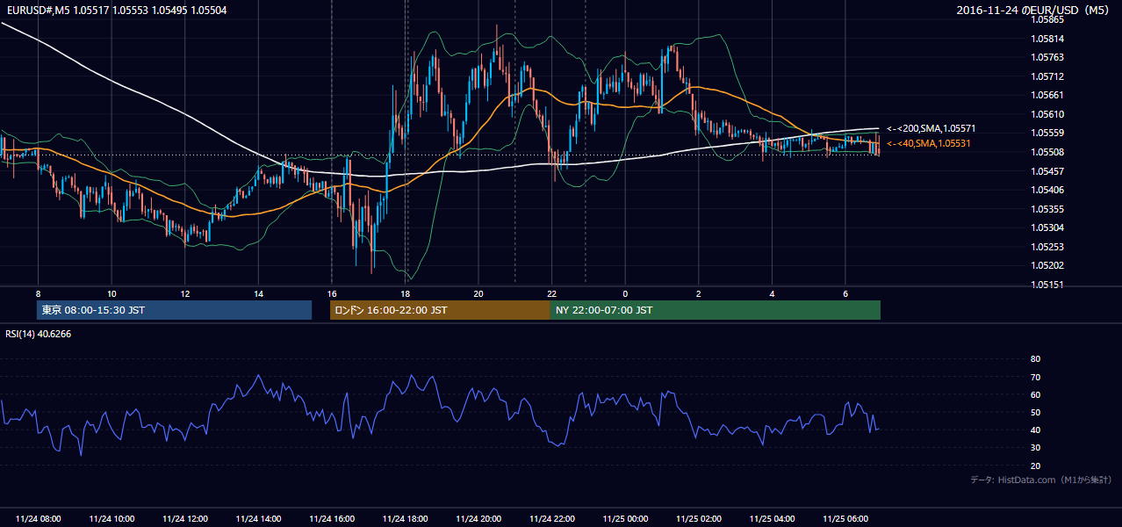This screenshot has width=1122, height=527.
Task: Click the RSI(14) 40.6266 indicator label
Action: [x=39, y=334]
